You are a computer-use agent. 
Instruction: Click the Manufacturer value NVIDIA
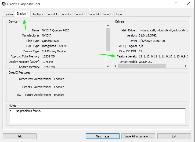click(47, 35)
